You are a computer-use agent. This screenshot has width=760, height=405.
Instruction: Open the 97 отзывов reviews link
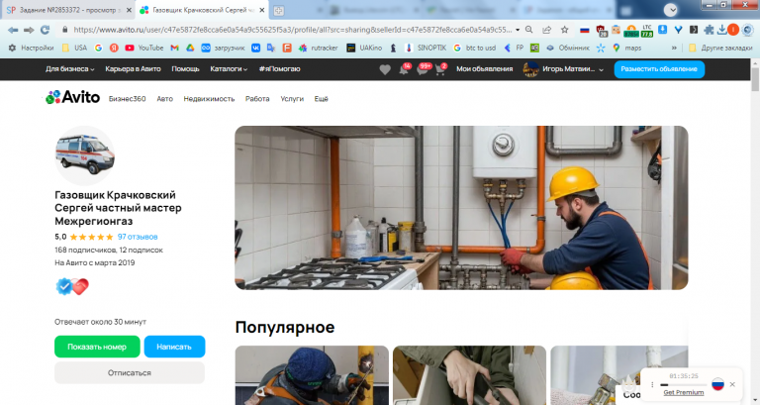click(x=138, y=237)
